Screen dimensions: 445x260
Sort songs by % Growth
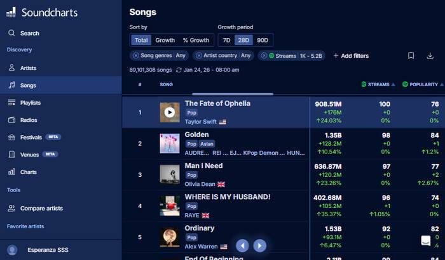tap(196, 40)
